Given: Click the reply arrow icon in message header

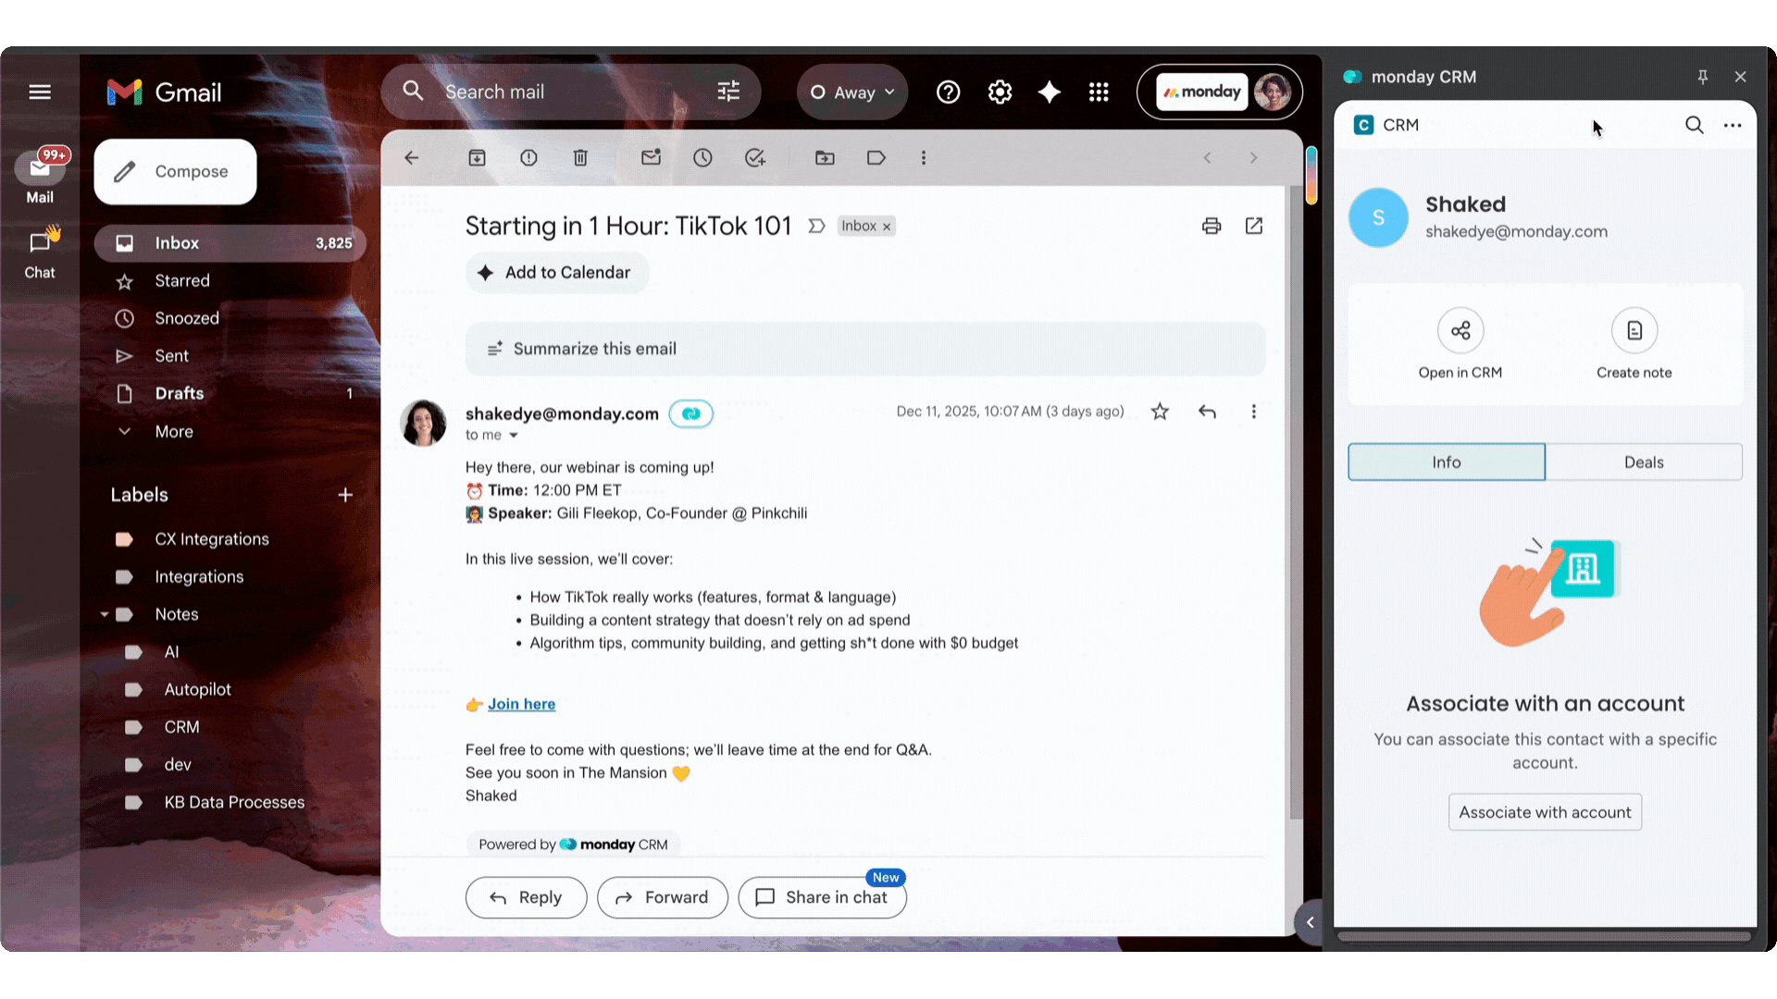Looking at the screenshot, I should pyautogui.click(x=1207, y=412).
